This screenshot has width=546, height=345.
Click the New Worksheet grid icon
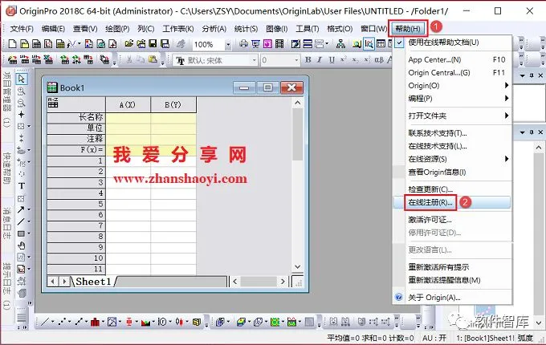tap(36, 44)
